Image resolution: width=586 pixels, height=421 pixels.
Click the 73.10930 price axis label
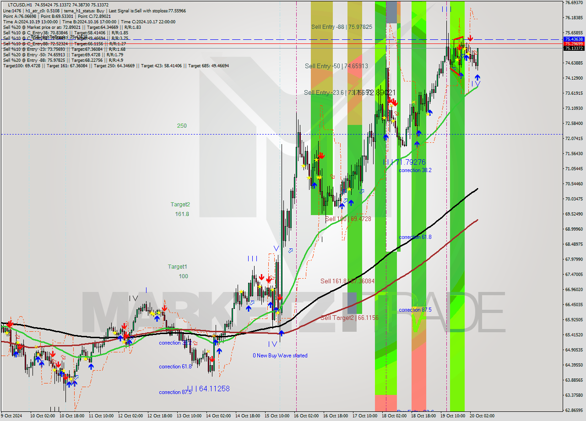click(x=574, y=108)
